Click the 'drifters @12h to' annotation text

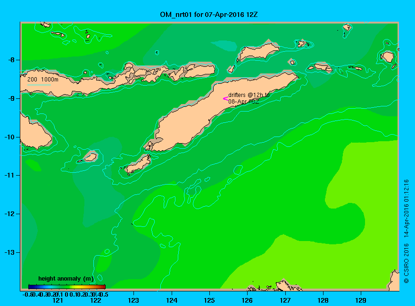coord(249,95)
